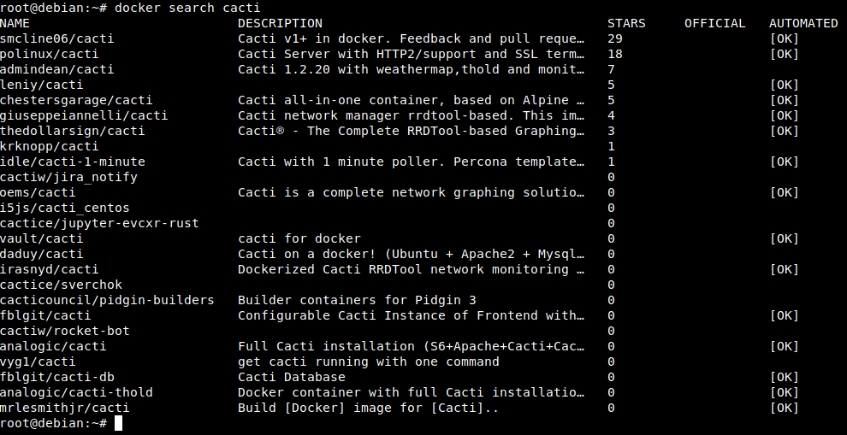Viewport: 847px width, 435px height.
Task: Click the cursor at the bottom prompt
Action: [119, 423]
